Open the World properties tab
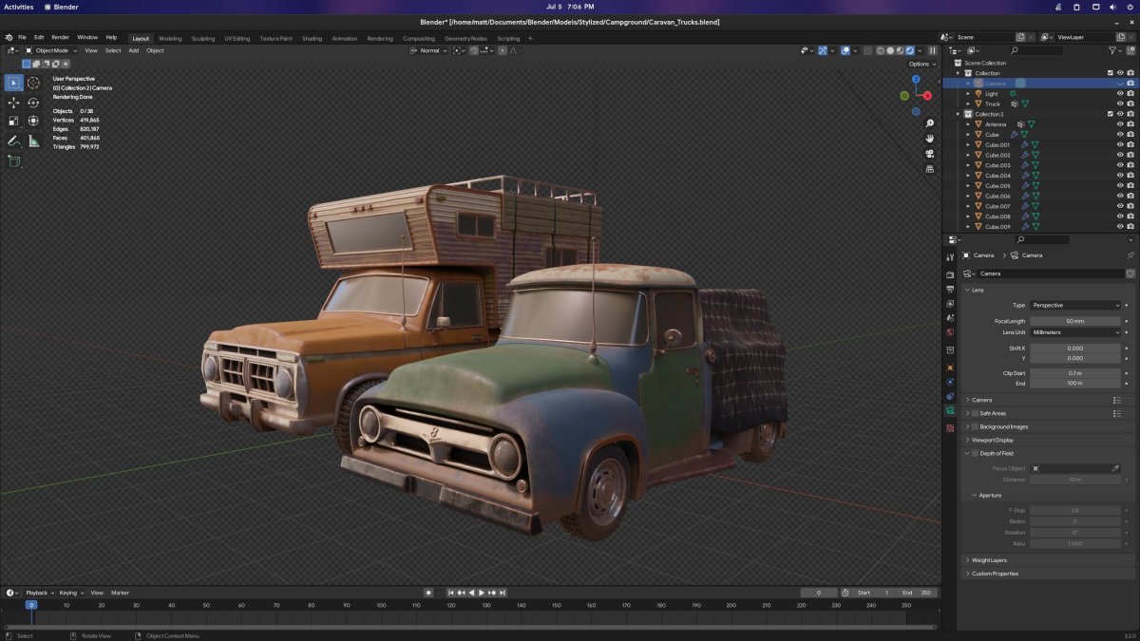Screen dimensions: 1140x641 (950, 332)
